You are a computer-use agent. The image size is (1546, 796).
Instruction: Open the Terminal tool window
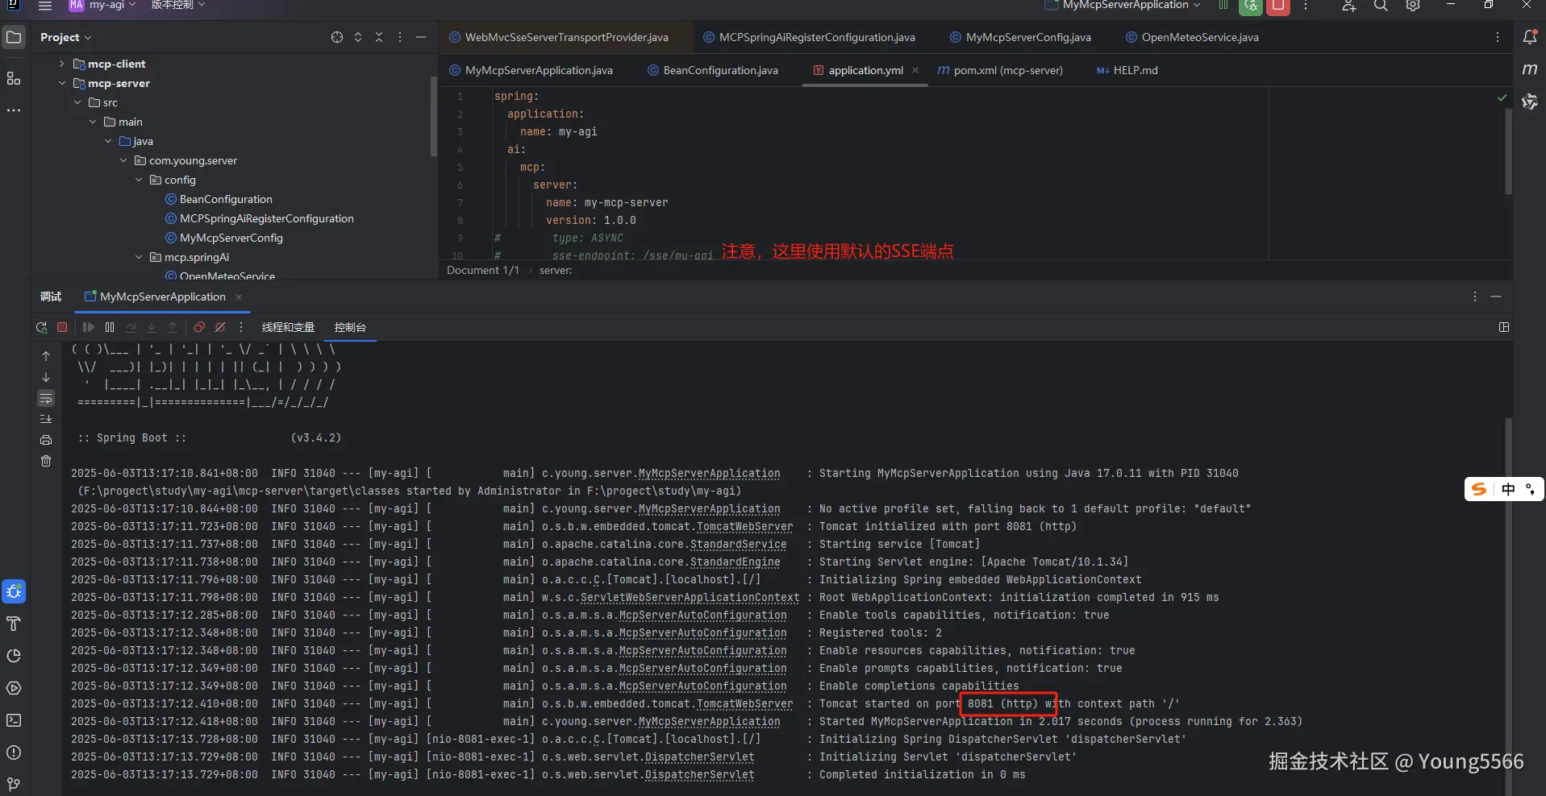14,720
